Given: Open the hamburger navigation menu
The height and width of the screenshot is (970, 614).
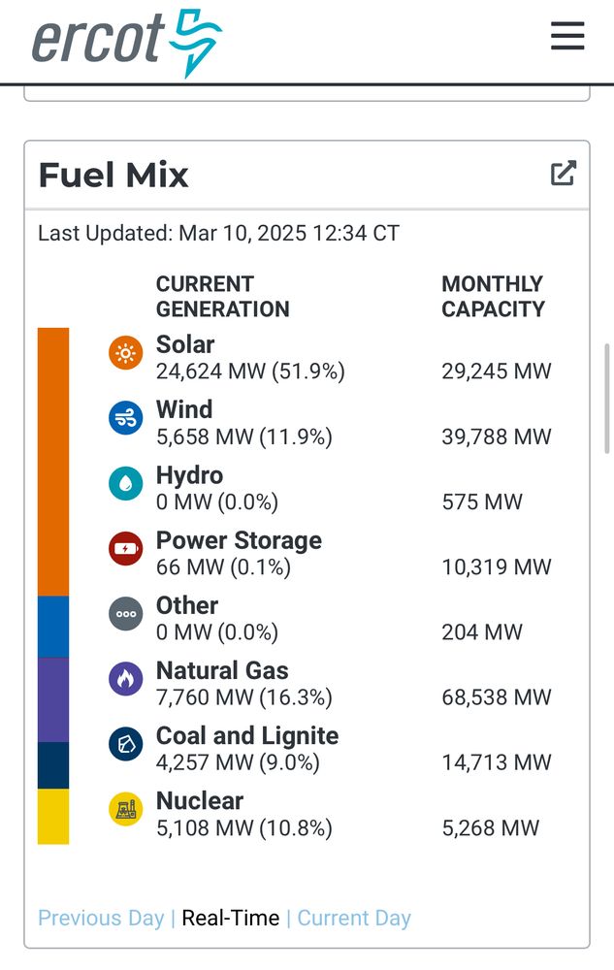Looking at the screenshot, I should tap(567, 36).
